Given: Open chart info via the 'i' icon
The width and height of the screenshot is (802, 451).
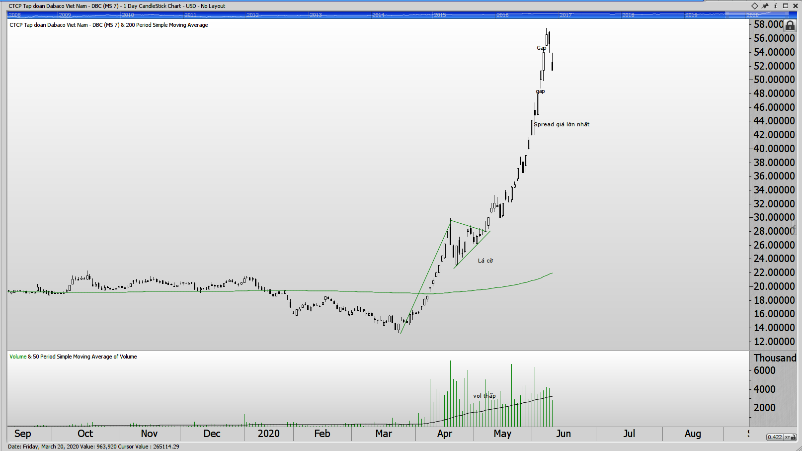Looking at the screenshot, I should click(775, 6).
